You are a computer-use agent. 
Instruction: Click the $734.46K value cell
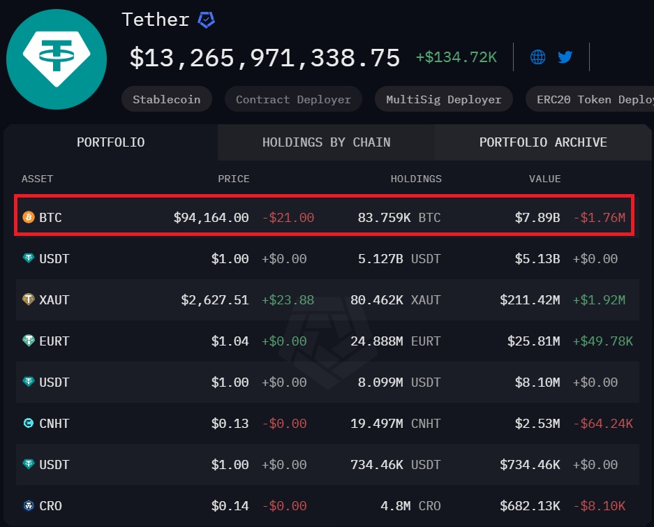pyautogui.click(x=530, y=464)
